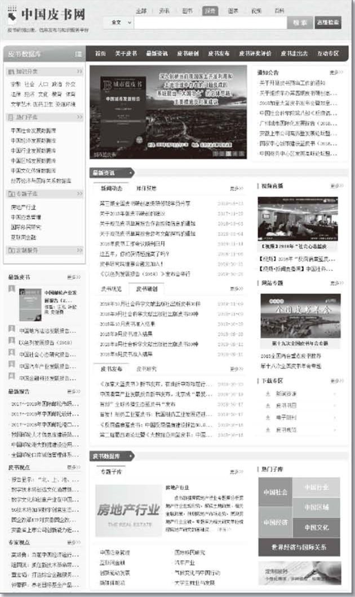355x597 pixels.
Task: Expand 热门子库 sidebar section chevron
Action: tap(79, 117)
